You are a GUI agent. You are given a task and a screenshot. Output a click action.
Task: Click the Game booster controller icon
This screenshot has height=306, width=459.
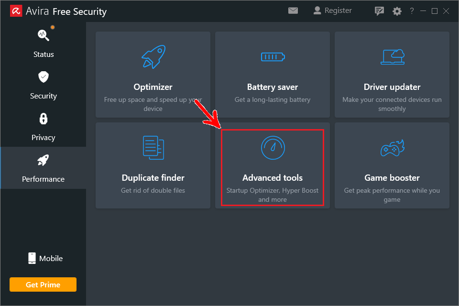(x=393, y=148)
